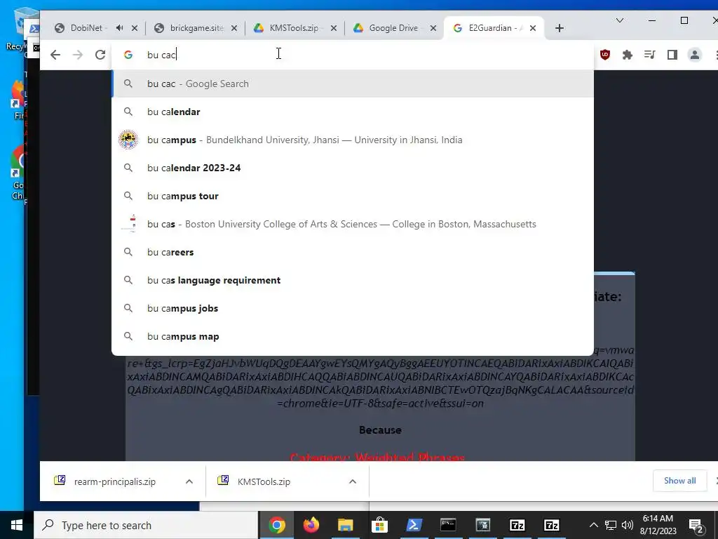
Task: Click the 'Category: Weighted Phrases' text
Action: click(378, 456)
